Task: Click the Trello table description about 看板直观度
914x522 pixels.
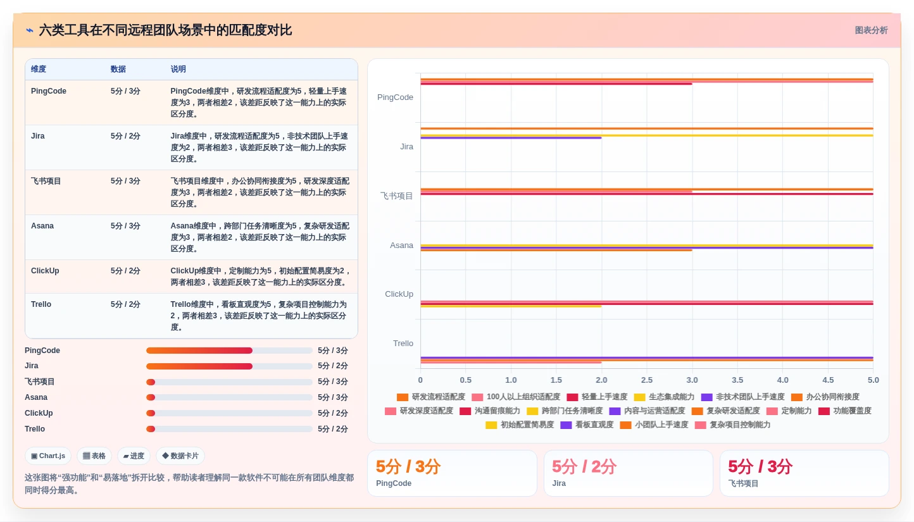Action: pos(259,316)
